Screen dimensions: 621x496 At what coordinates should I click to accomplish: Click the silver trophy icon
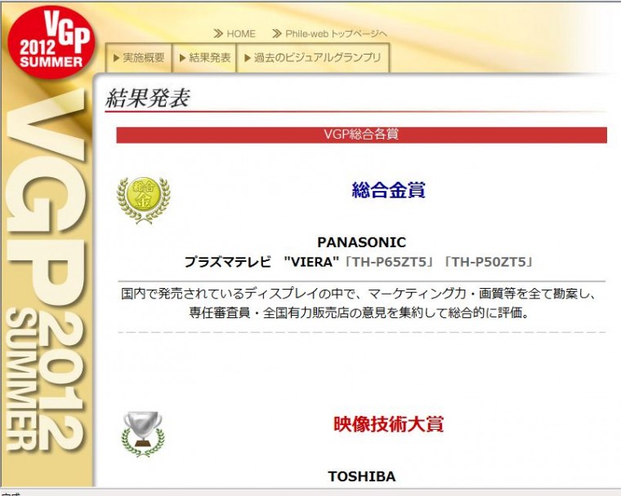coord(143,434)
